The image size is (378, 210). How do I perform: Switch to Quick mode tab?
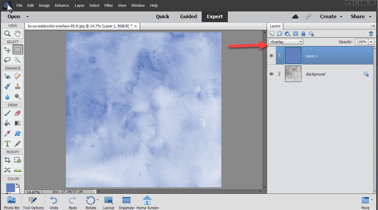tap(163, 17)
